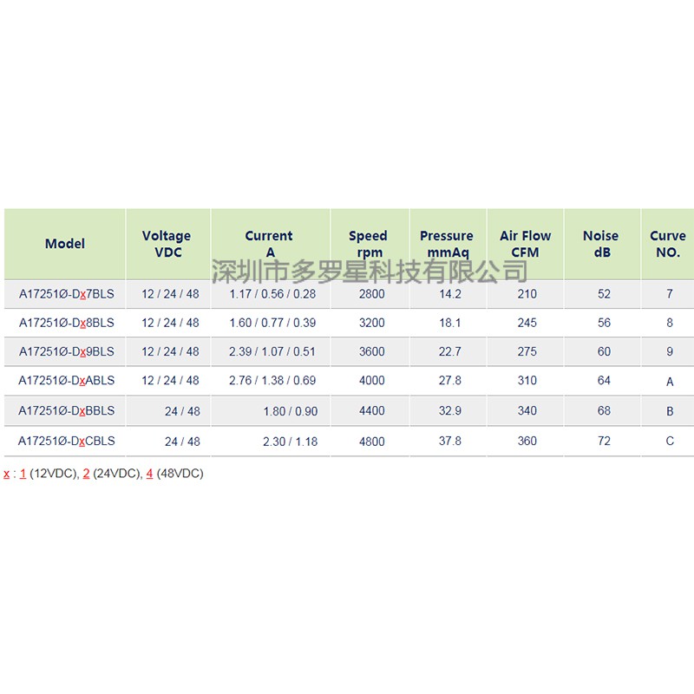Click the red "2" link before (24VDC)
694x694 pixels.
tap(86, 474)
